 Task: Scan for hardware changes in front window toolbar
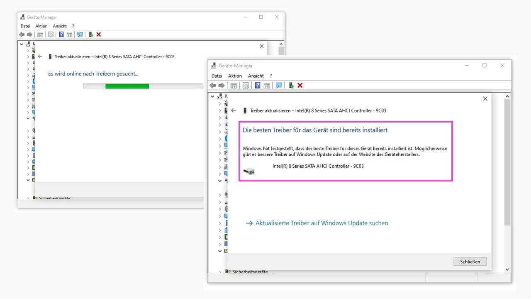pyautogui.click(x=279, y=86)
